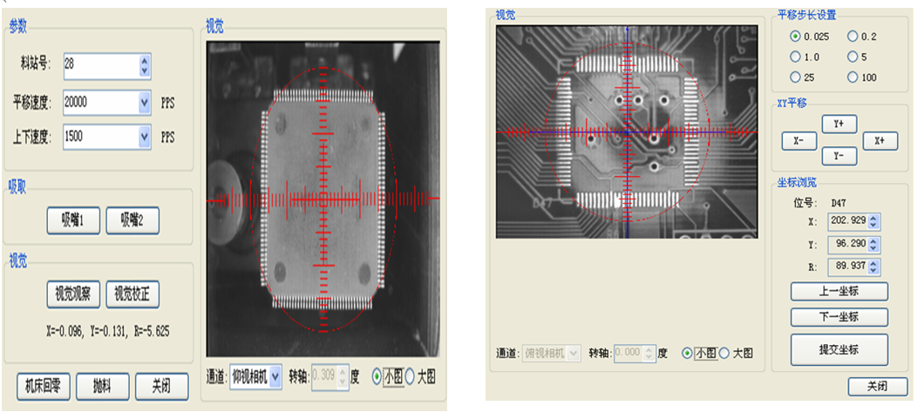Click the 提交坐标 submit button
Screen dimensions: 917x419
coord(839,349)
